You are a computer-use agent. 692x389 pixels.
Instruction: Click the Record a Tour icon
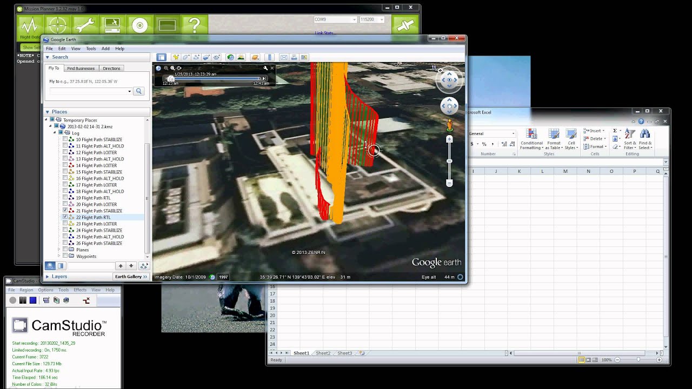pyautogui.click(x=217, y=57)
